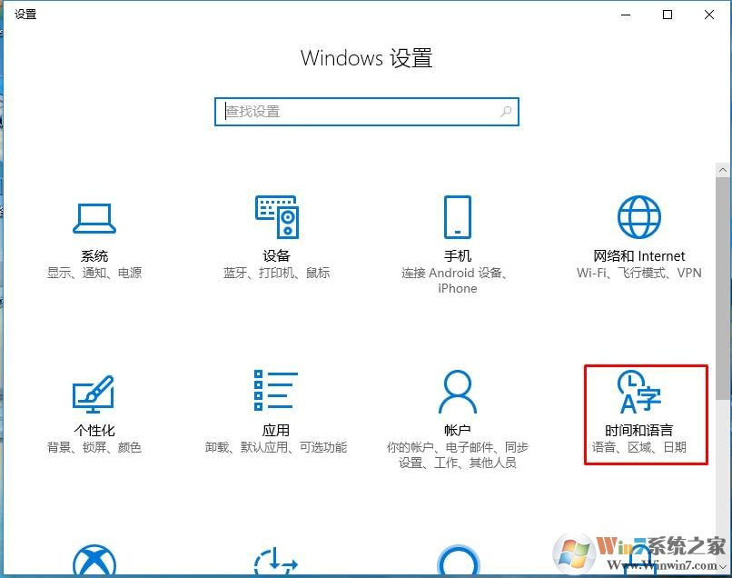Open the 应用 list icon
Screen dimensions: 732x578
pos(276,390)
